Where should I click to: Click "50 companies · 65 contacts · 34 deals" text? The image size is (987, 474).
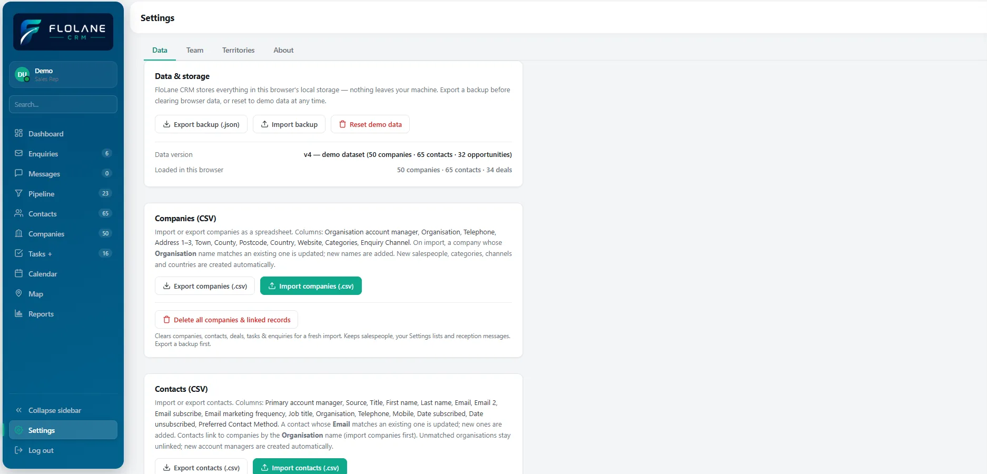pyautogui.click(x=455, y=170)
